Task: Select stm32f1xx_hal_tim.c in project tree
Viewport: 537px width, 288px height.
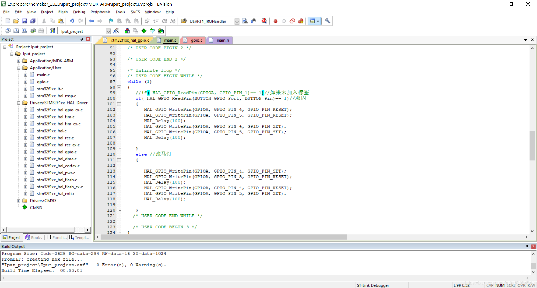Action: 56,117
